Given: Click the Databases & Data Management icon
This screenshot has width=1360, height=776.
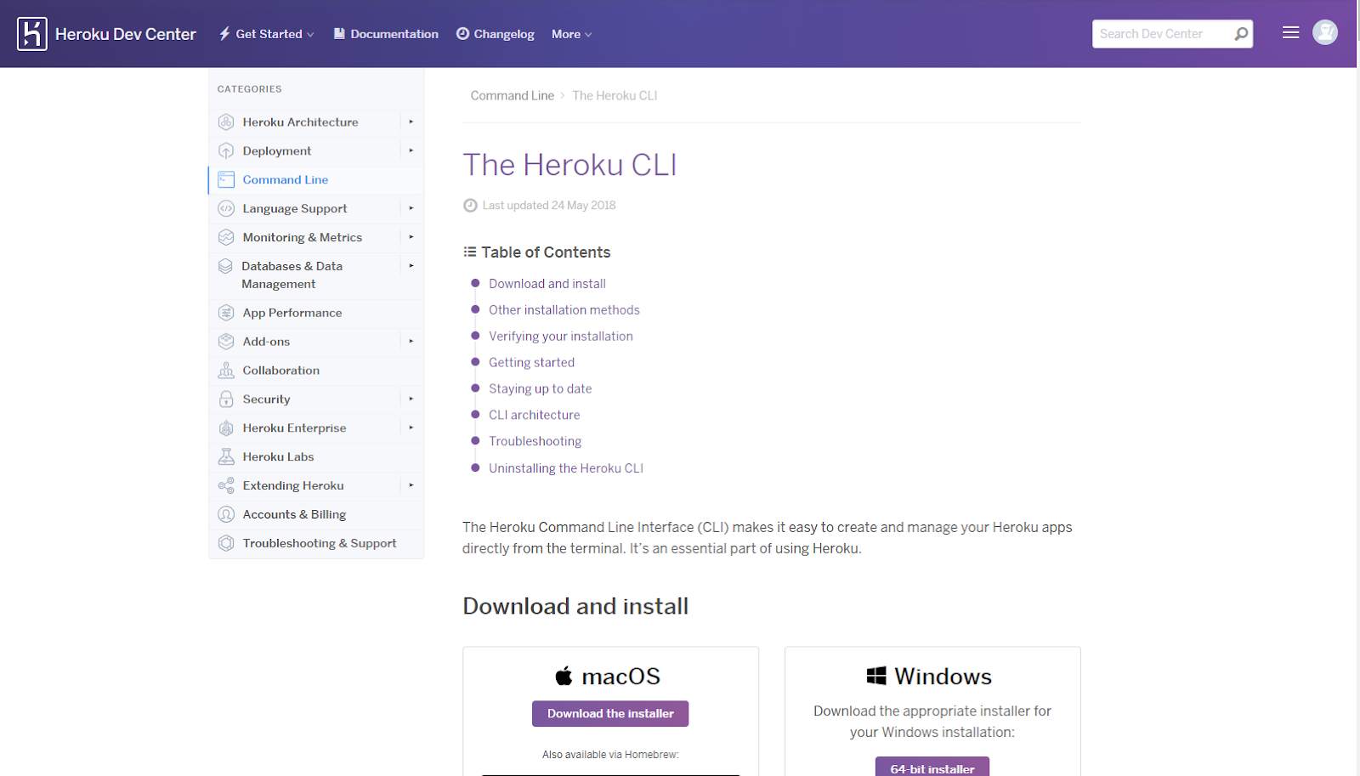Looking at the screenshot, I should [x=225, y=266].
